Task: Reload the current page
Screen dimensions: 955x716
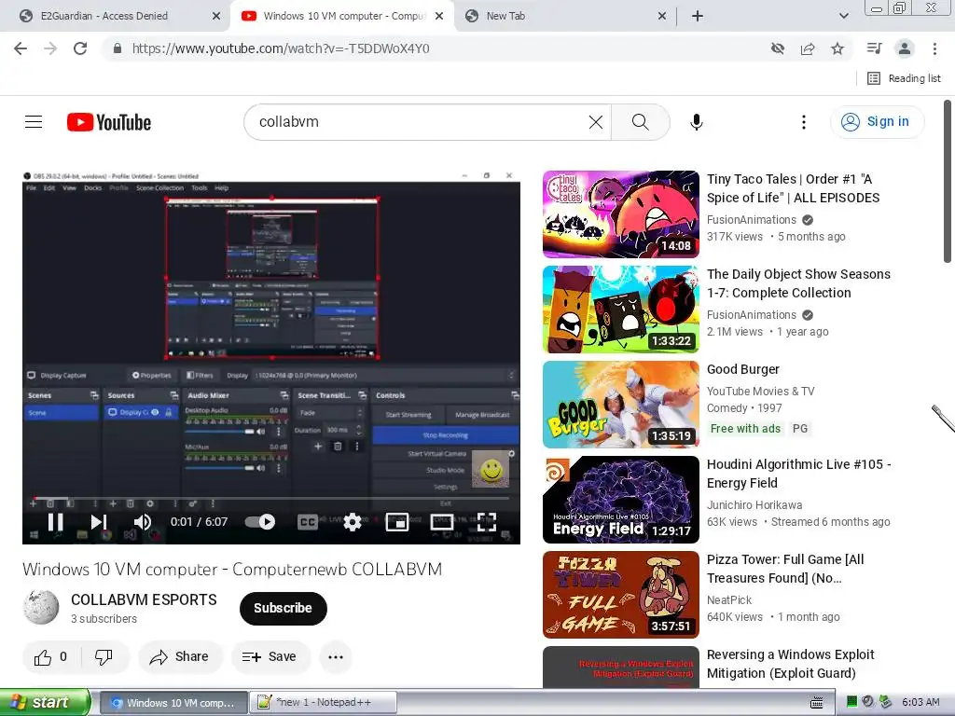Action: (80, 48)
